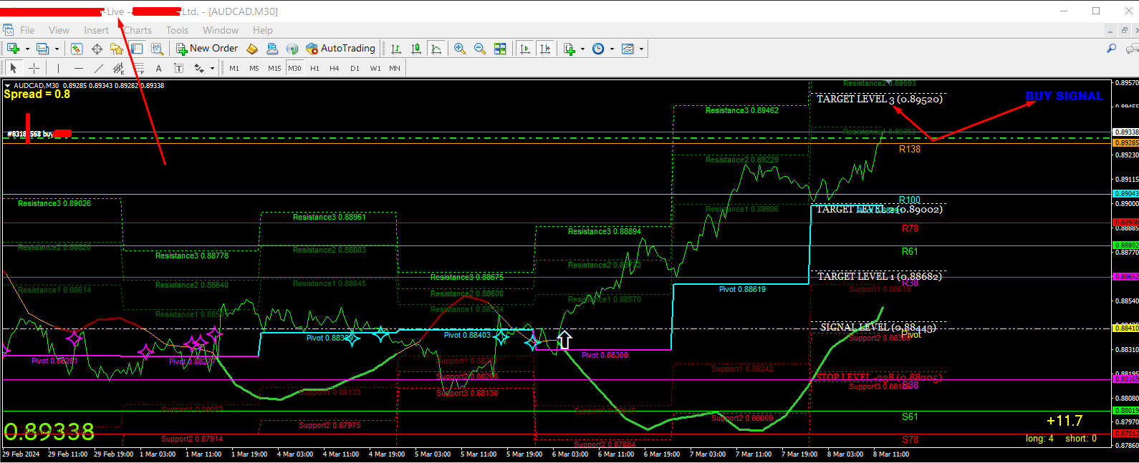Open the Market Watch panel icon
This screenshot has height=463, width=1139.
click(77, 49)
